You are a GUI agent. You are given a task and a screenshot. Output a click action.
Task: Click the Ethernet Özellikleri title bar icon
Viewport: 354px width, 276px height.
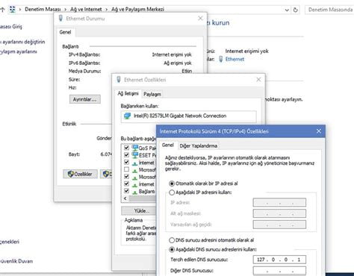[x=119, y=80]
